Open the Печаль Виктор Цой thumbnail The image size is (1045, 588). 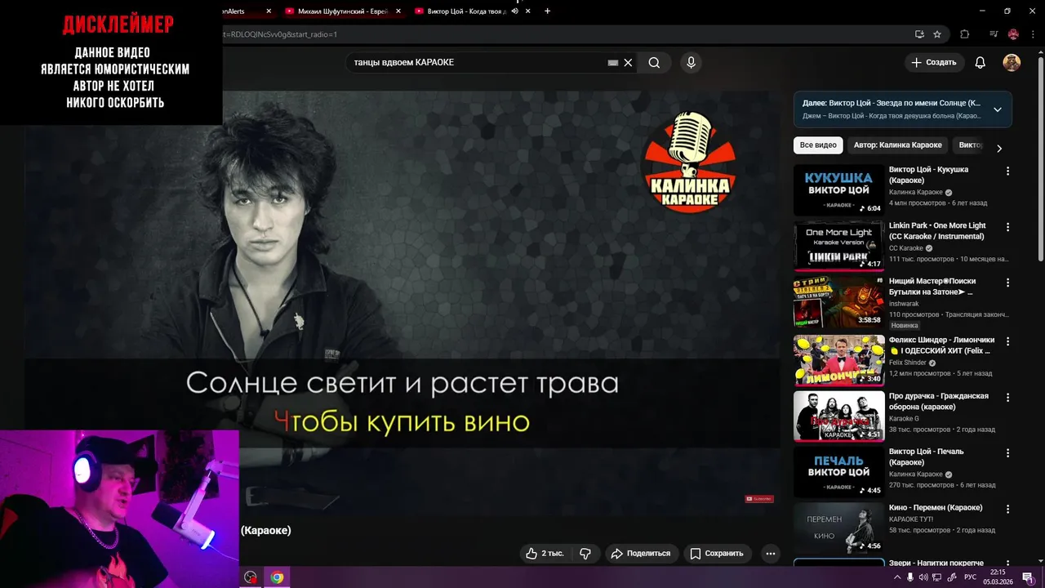(x=839, y=472)
